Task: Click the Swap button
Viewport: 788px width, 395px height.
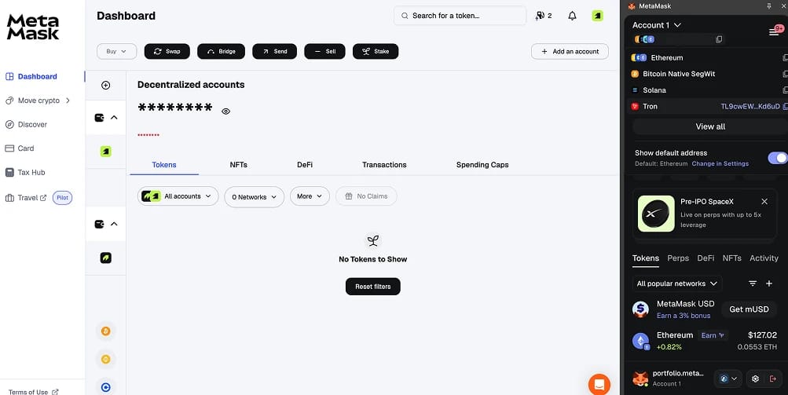Action: click(167, 51)
